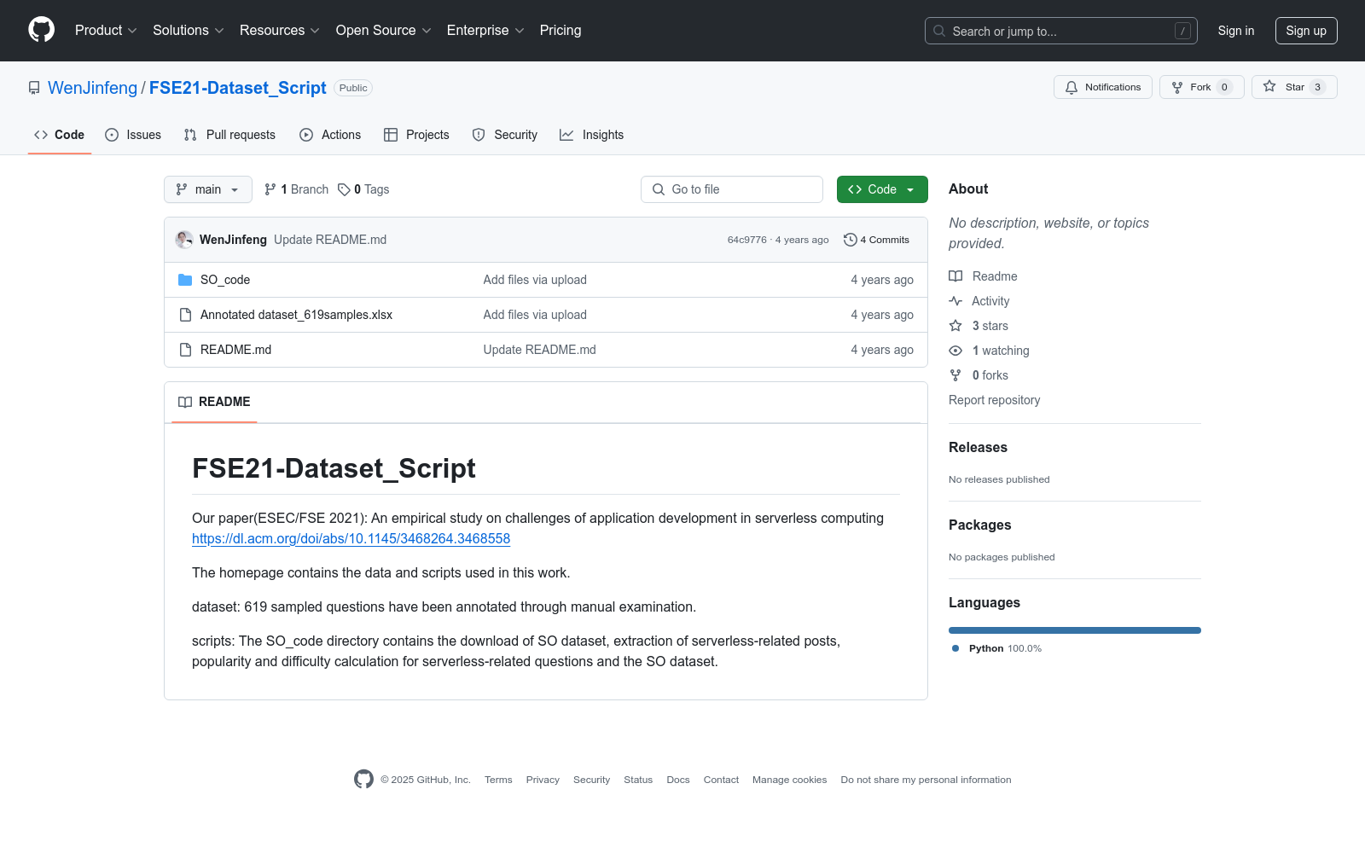Click the Releases heading
Viewport: 1365px width, 853px height.
(x=978, y=447)
